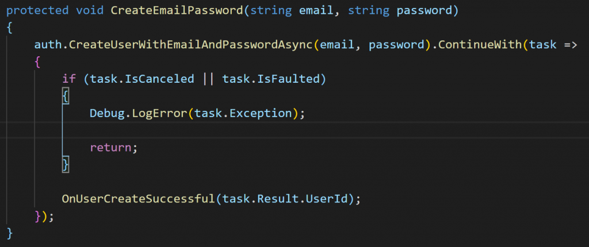Select the protected keyword

tap(37, 10)
